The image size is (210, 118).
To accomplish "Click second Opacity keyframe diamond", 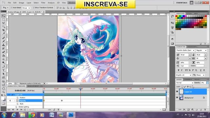I will pos(62,101).
